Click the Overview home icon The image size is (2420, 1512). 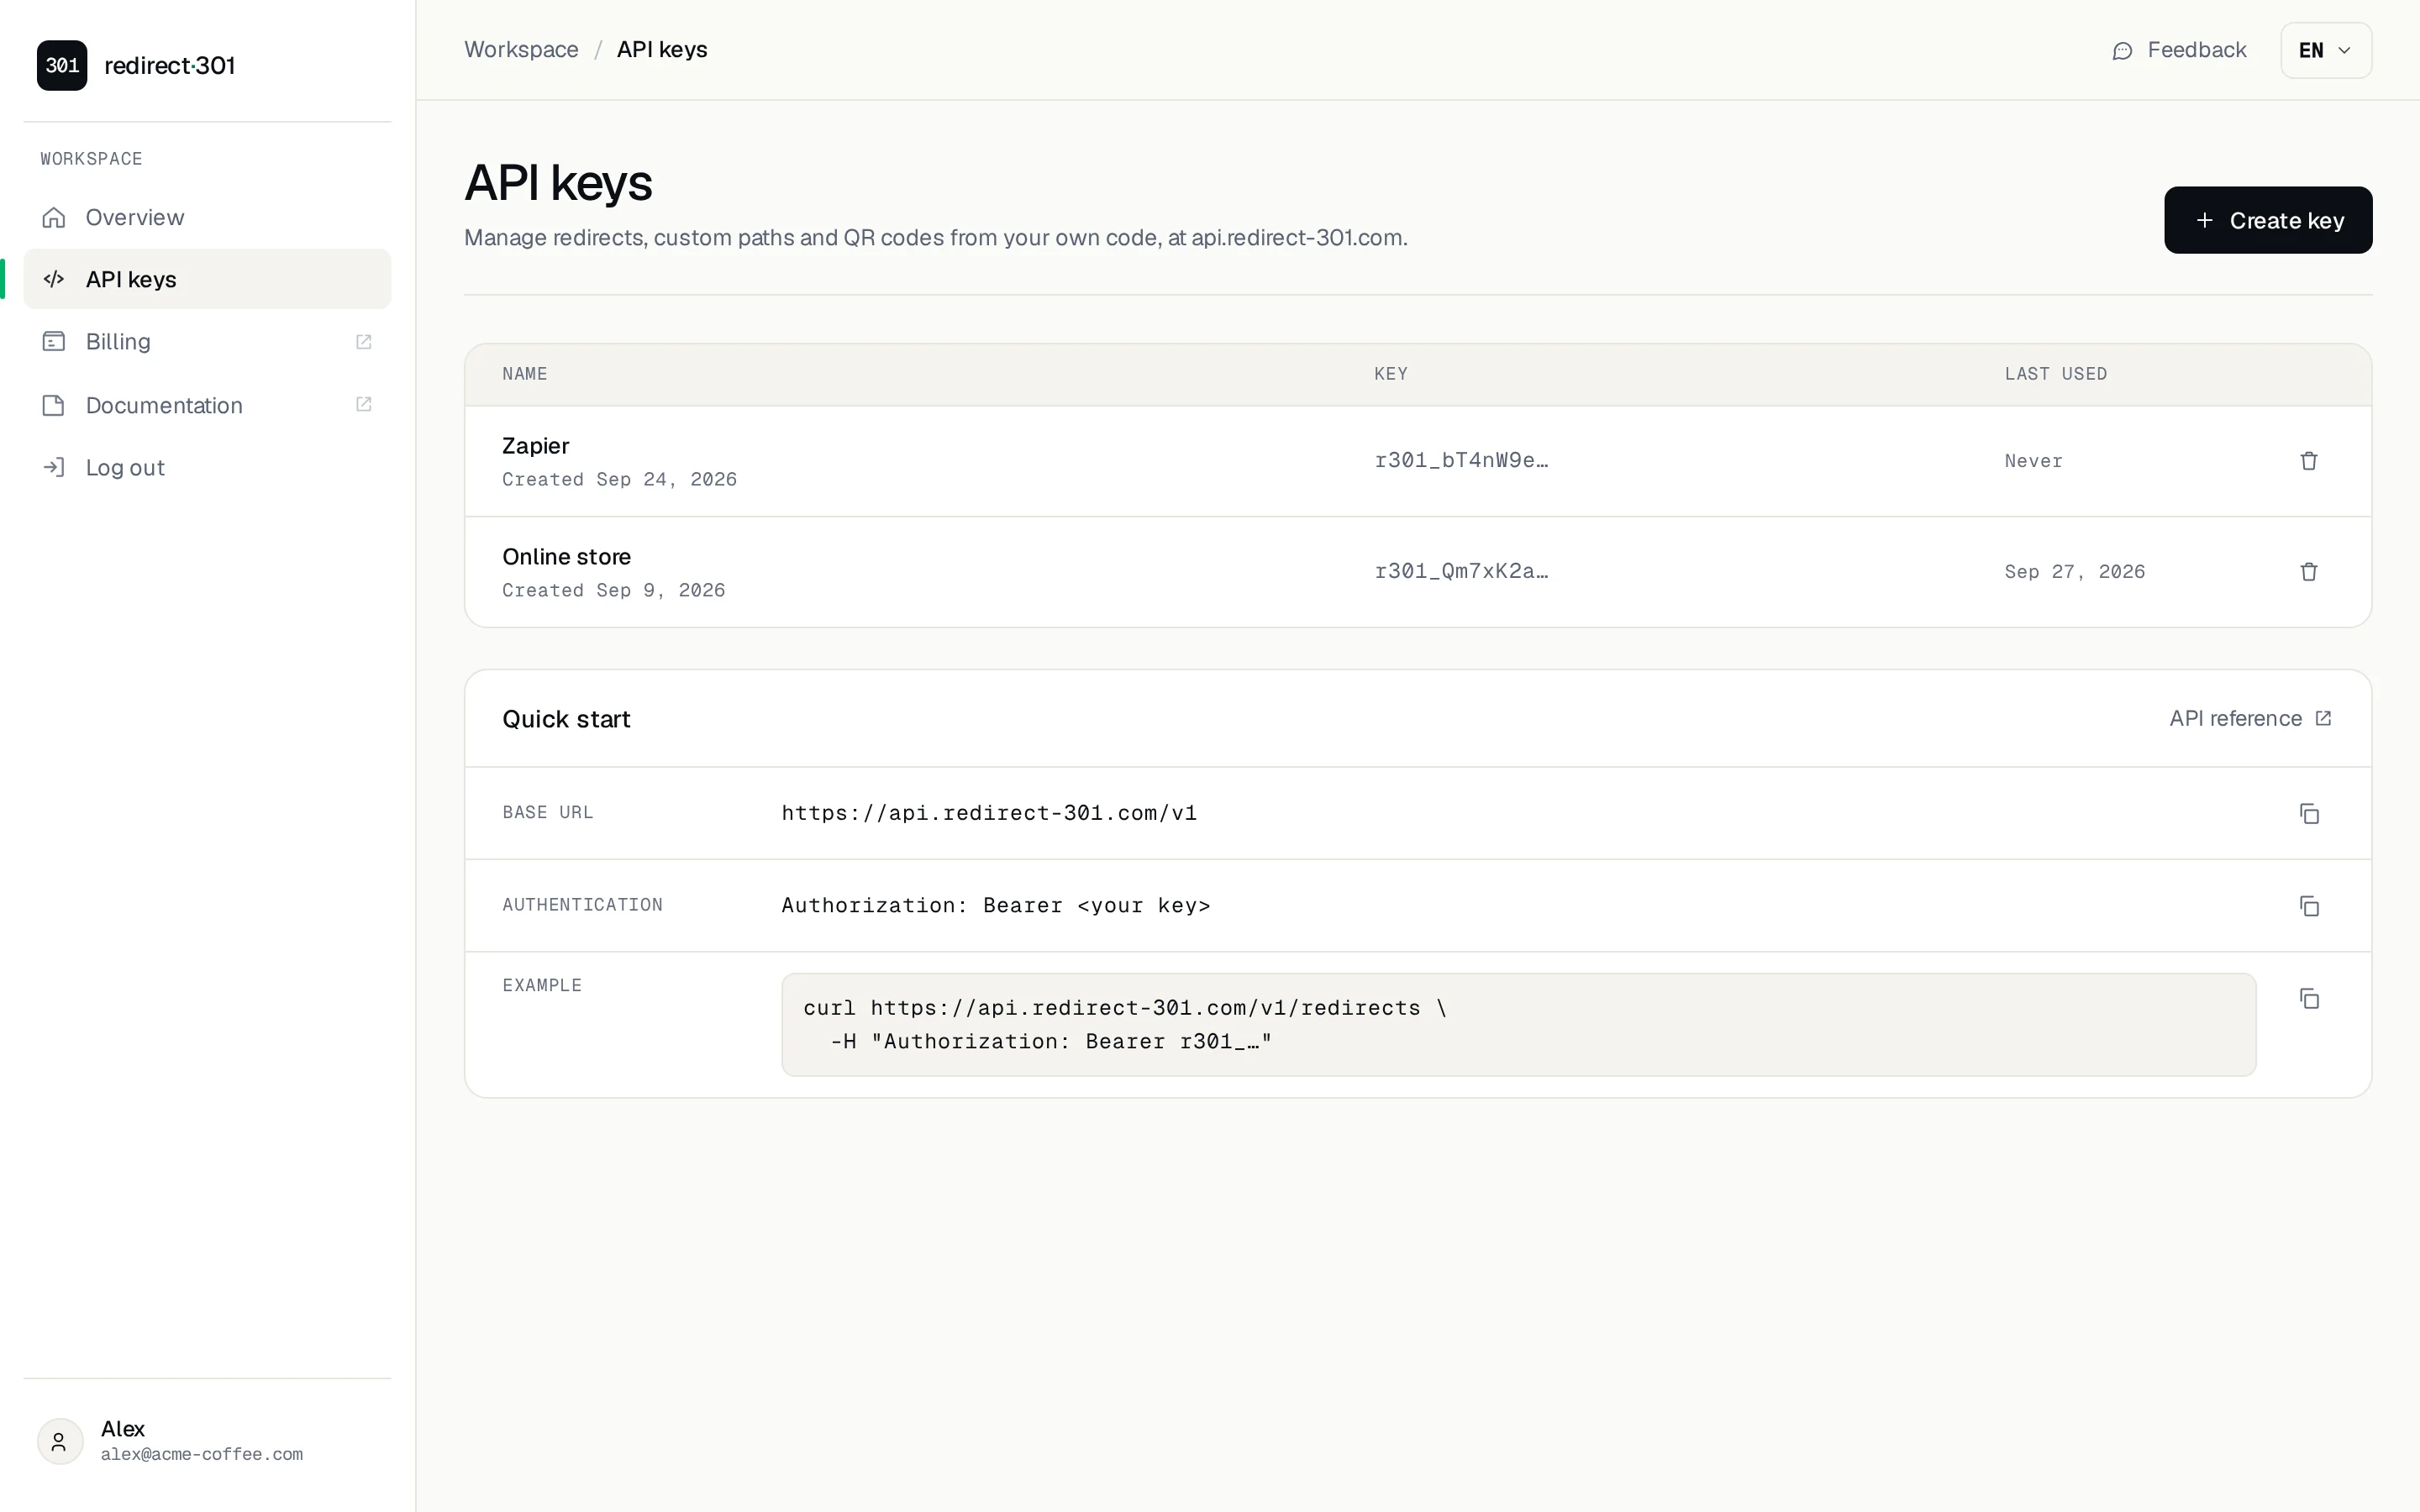54,217
